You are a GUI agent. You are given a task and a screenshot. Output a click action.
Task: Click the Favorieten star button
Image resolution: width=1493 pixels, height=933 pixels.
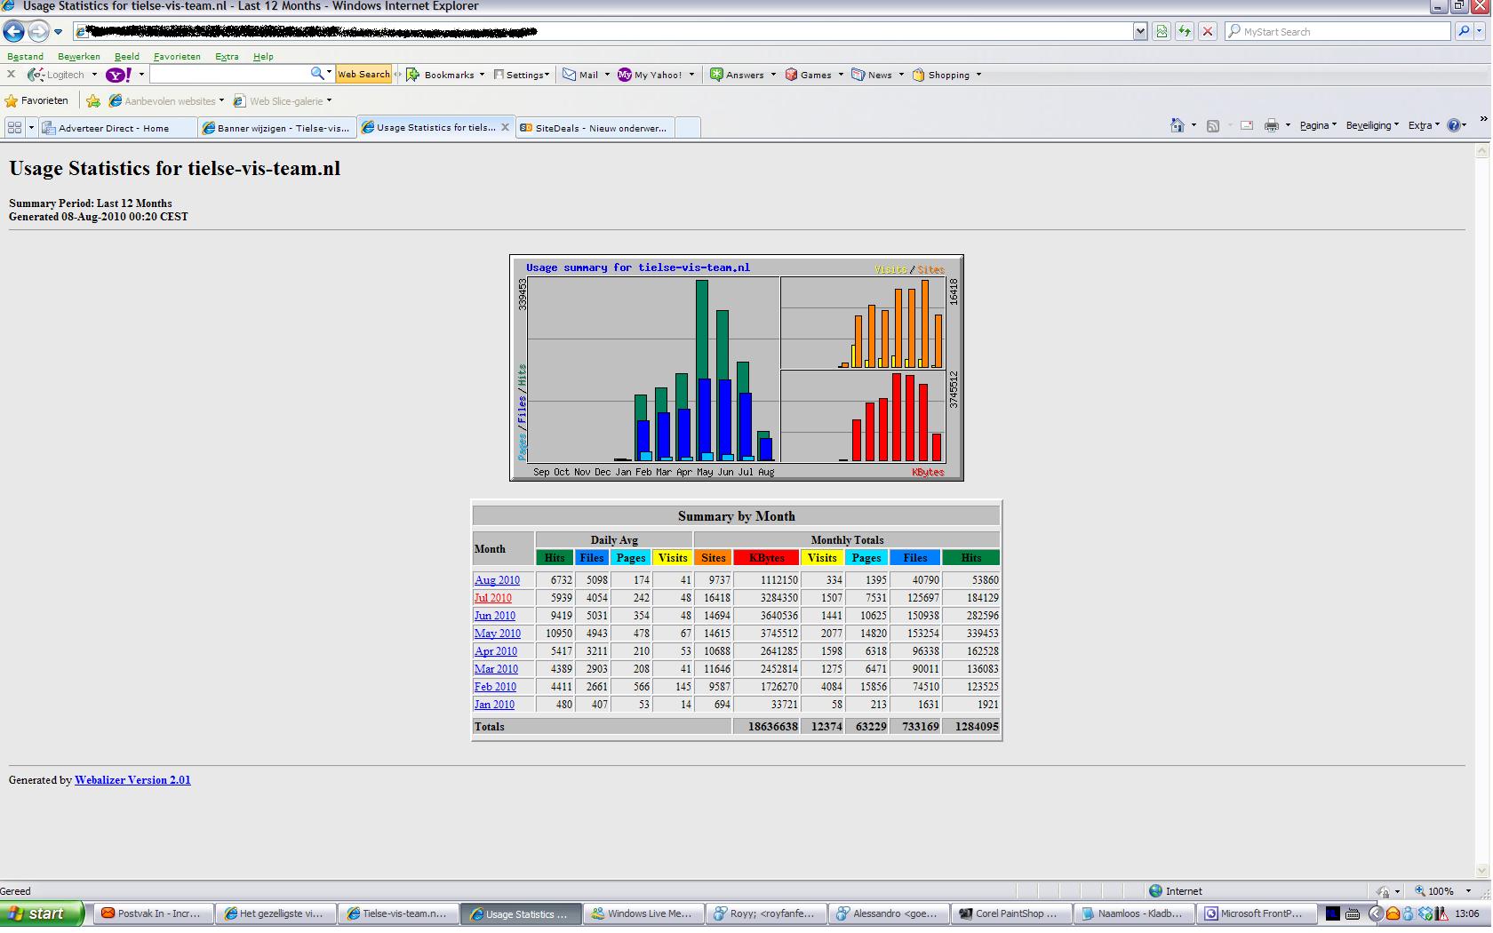(36, 100)
